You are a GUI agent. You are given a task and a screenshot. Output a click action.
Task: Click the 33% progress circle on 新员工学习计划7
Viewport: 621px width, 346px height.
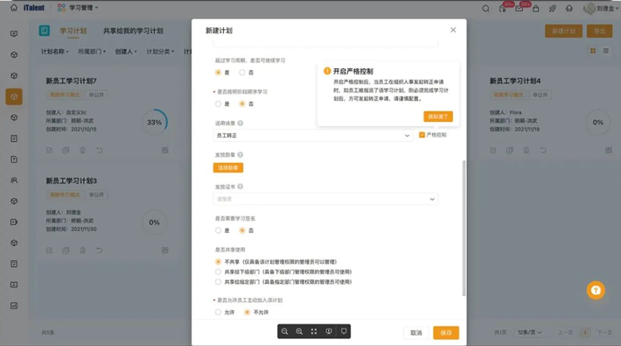point(155,123)
